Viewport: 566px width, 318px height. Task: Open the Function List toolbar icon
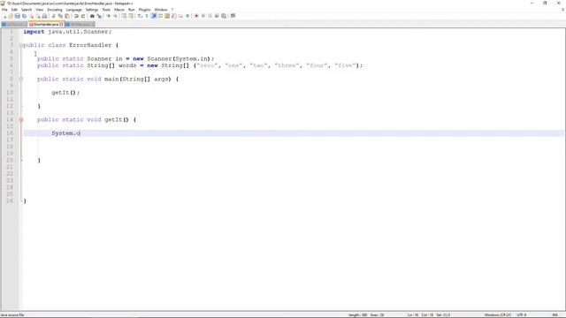pyautogui.click(x=173, y=16)
